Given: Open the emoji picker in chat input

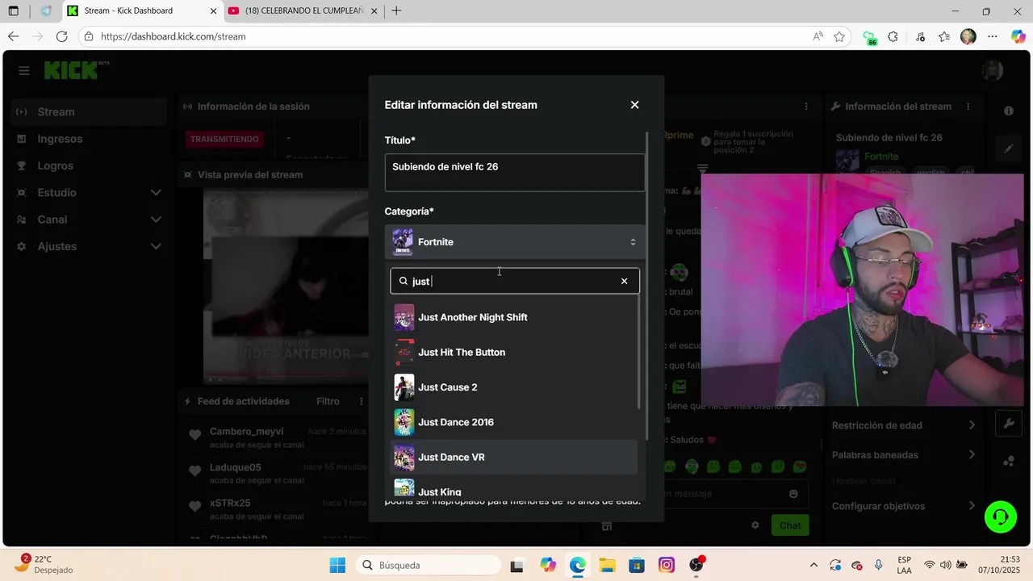Looking at the screenshot, I should pyautogui.click(x=793, y=494).
